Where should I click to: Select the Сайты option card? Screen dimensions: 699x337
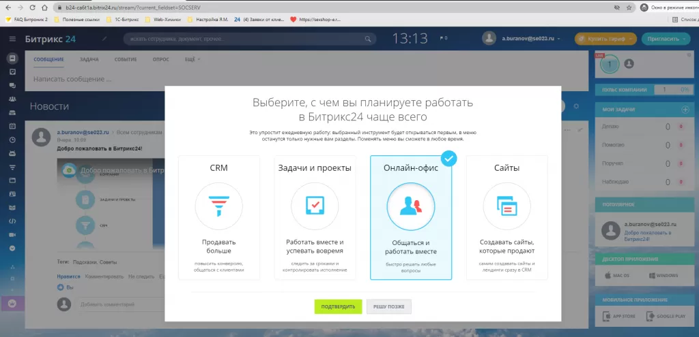pyautogui.click(x=507, y=217)
